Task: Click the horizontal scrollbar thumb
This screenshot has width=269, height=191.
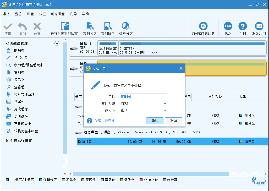Action: (151, 174)
